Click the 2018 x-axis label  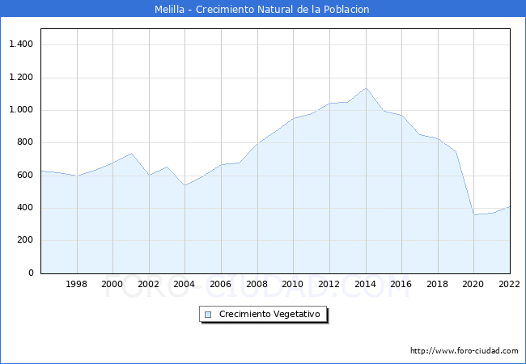(x=438, y=284)
